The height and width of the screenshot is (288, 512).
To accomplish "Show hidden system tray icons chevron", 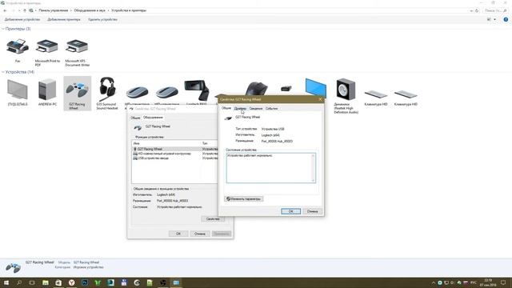I will (434, 282).
